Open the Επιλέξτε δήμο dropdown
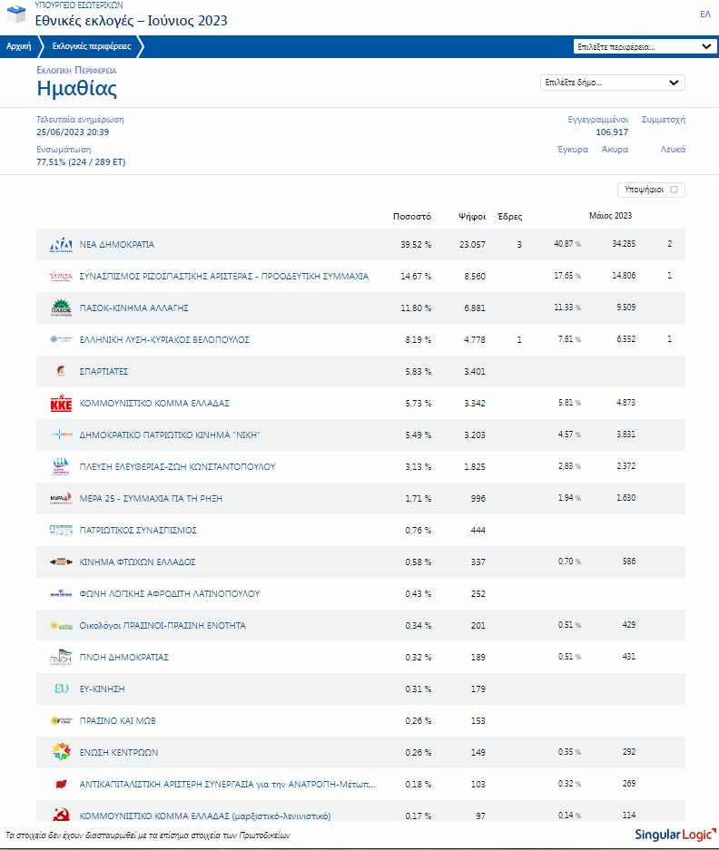Viewport: 719px width, 850px height. [x=612, y=83]
